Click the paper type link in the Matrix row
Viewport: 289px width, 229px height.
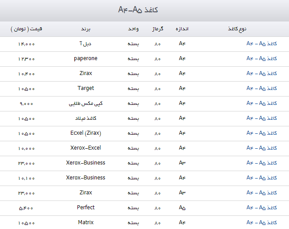[x=261, y=223]
